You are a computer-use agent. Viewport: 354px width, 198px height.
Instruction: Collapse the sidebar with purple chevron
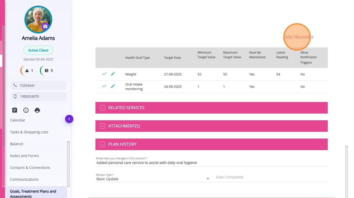pos(69,119)
